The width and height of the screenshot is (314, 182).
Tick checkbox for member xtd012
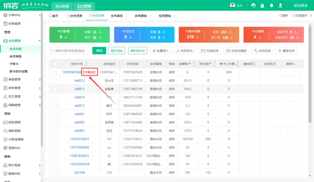click(55, 81)
